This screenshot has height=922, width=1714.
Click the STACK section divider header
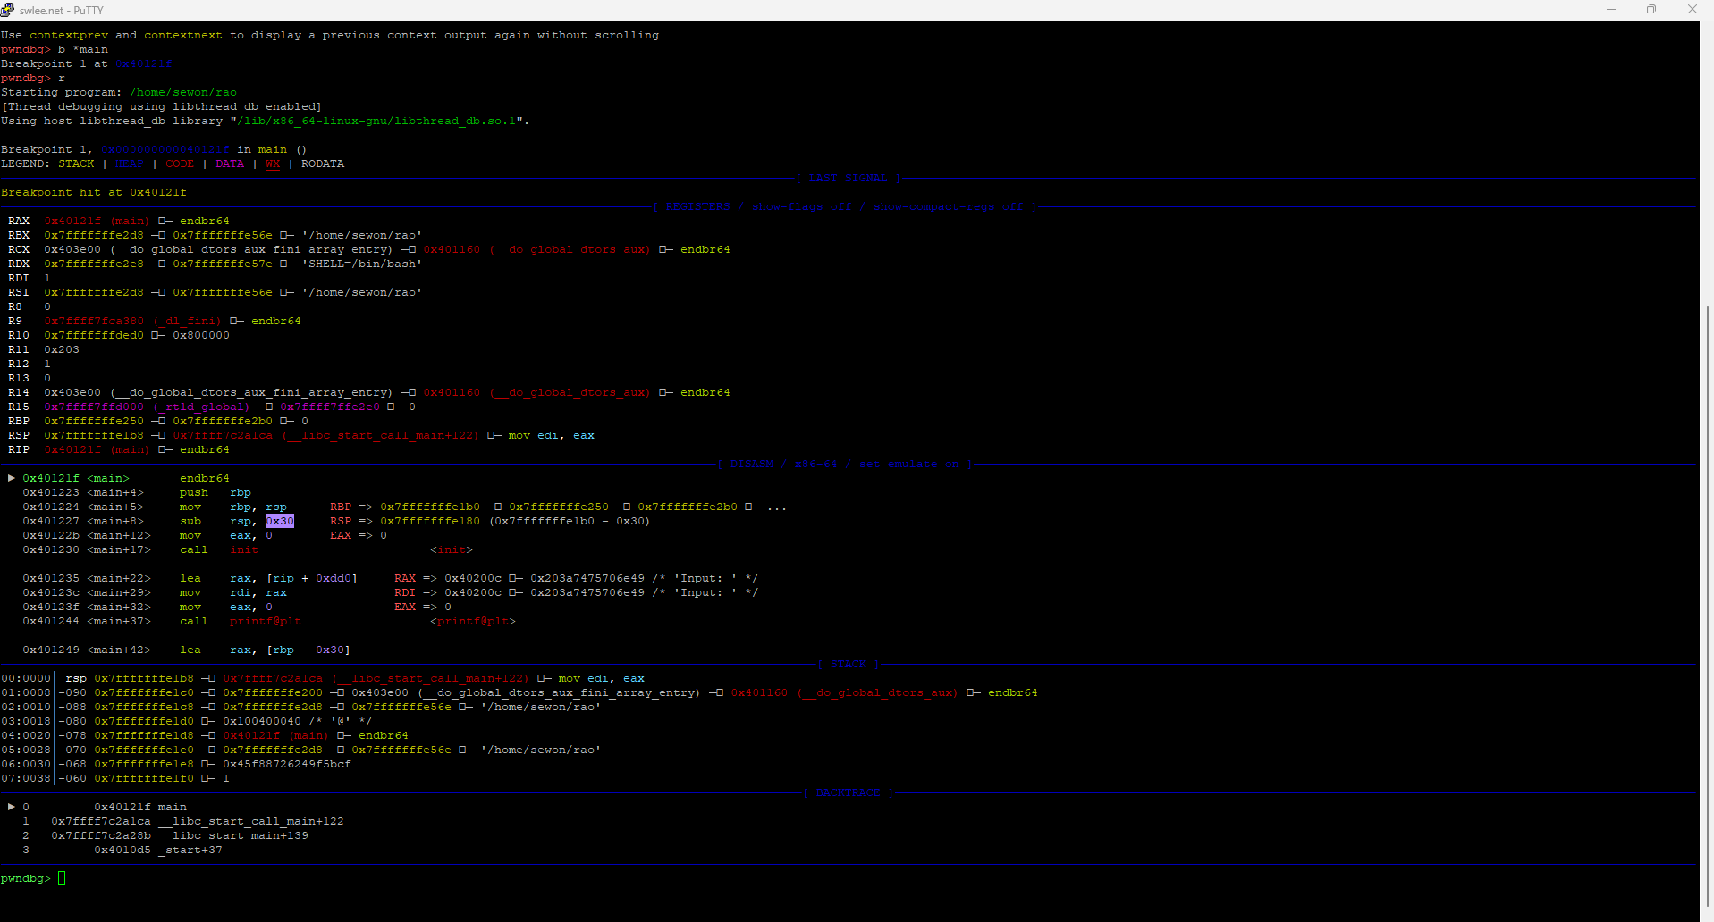pos(848,664)
